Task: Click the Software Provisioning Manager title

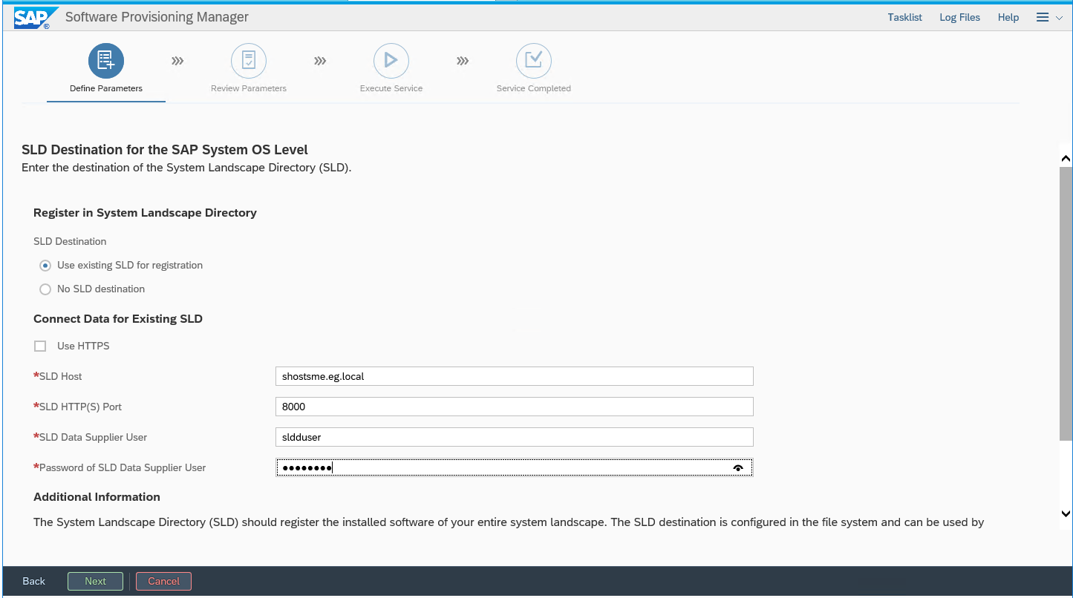Action: pyautogui.click(x=157, y=17)
